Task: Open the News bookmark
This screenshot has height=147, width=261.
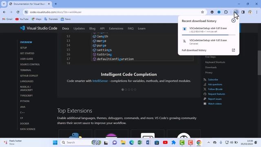Action: 66,19
